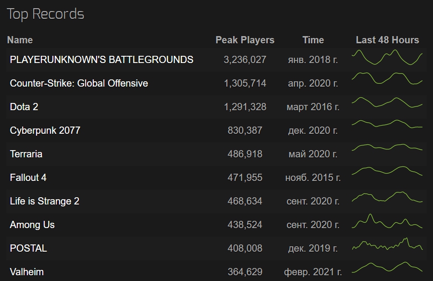
Task: Select Terraria in the records list
Action: [x=26, y=154]
